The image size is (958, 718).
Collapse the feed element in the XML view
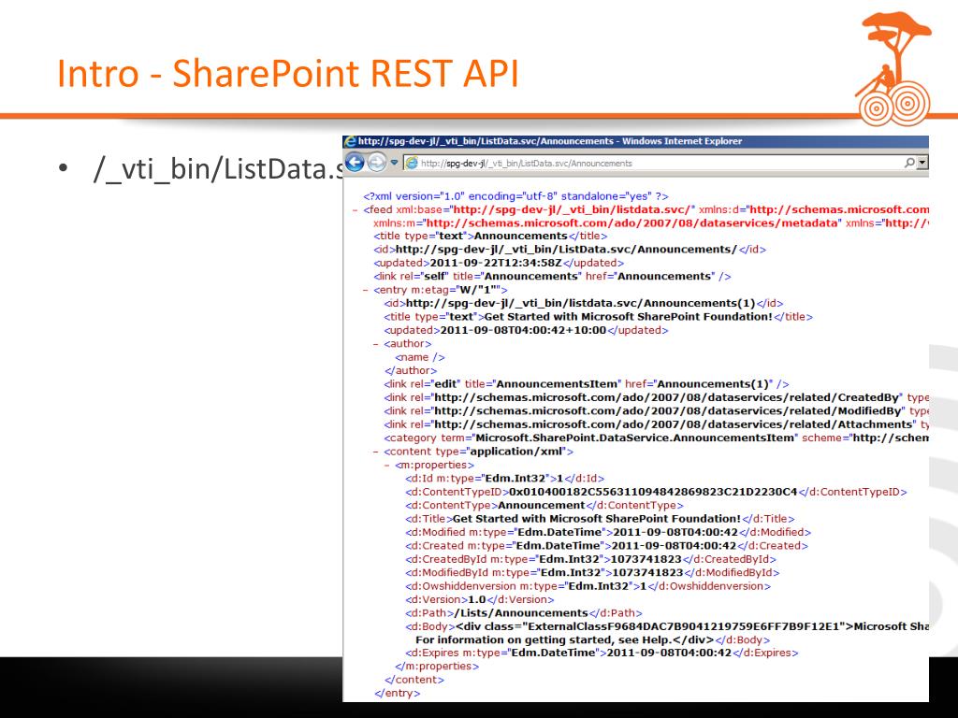point(355,210)
